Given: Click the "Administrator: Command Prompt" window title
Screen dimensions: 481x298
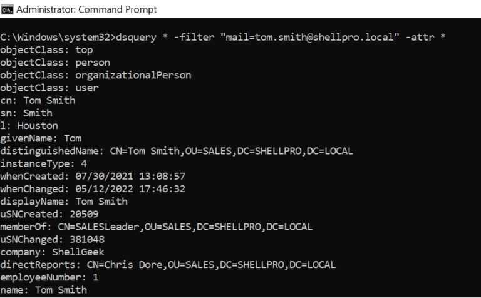Looking at the screenshot, I should (x=86, y=9).
